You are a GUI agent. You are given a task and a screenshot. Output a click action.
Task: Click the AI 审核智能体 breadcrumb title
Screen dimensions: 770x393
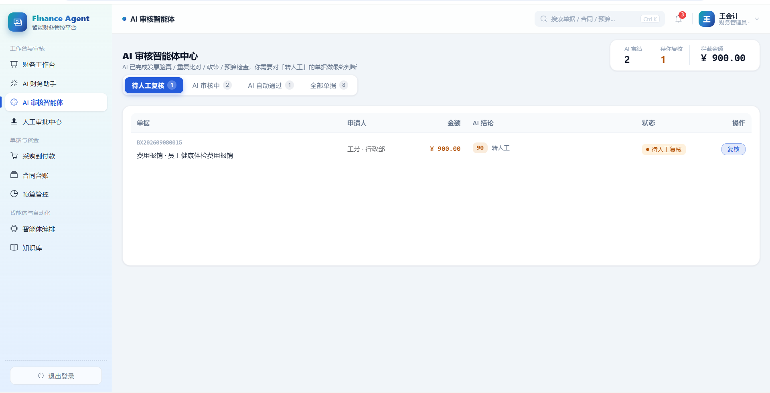tap(152, 19)
